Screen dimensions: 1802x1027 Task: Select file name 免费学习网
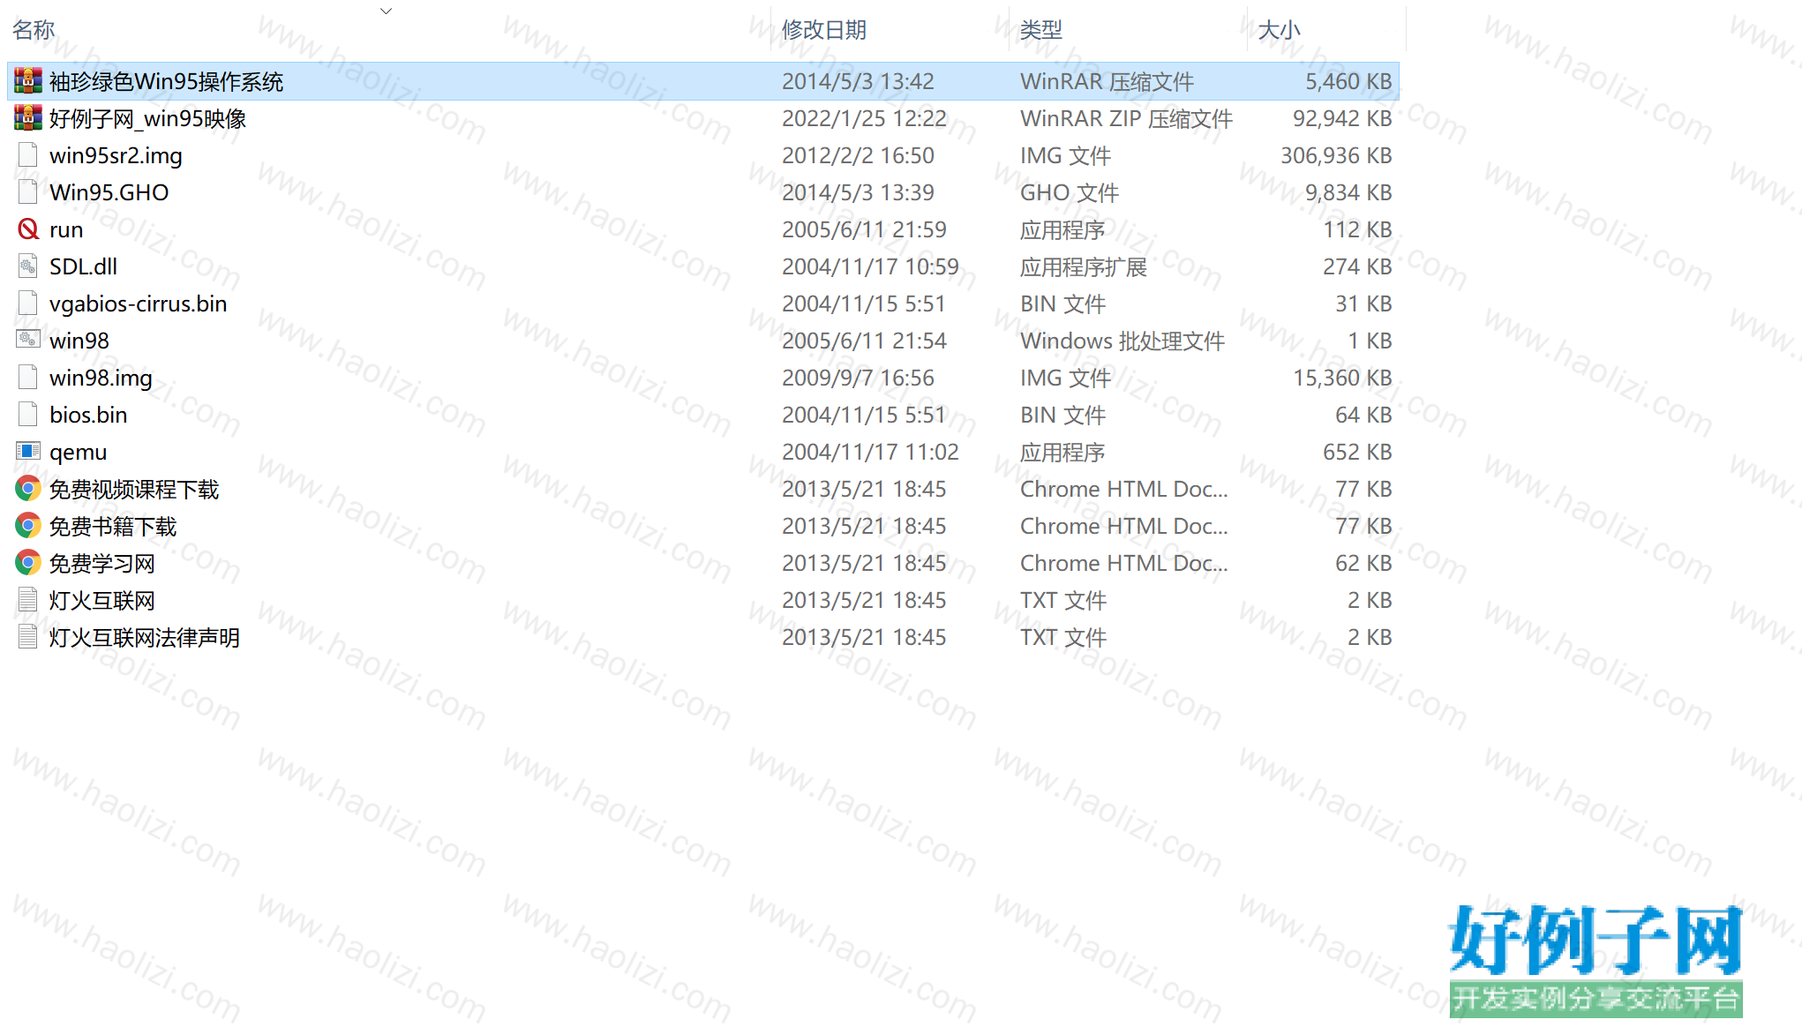pyautogui.click(x=102, y=564)
